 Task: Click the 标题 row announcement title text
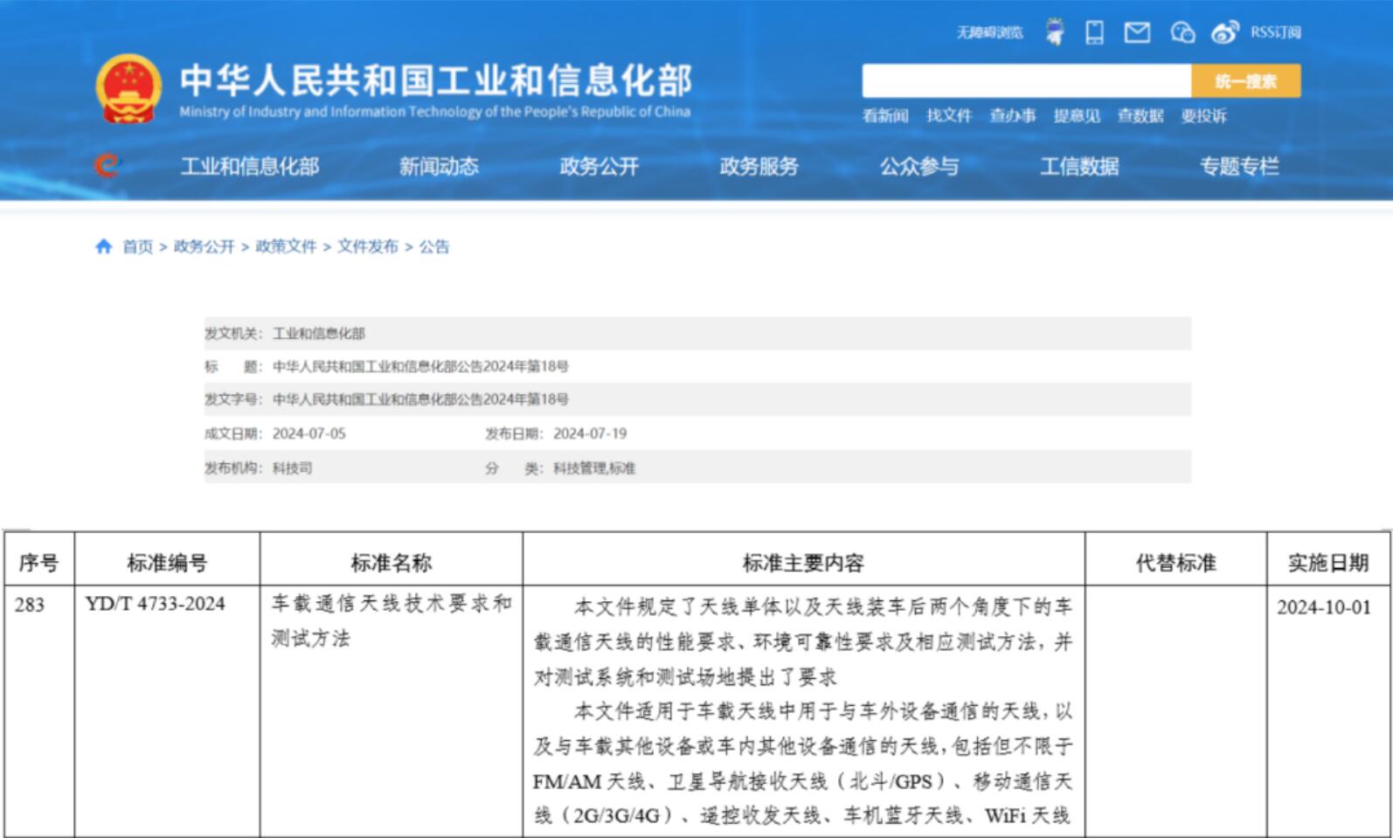point(420,366)
